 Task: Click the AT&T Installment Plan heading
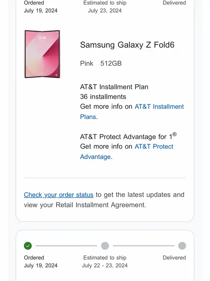pyautogui.click(x=114, y=87)
